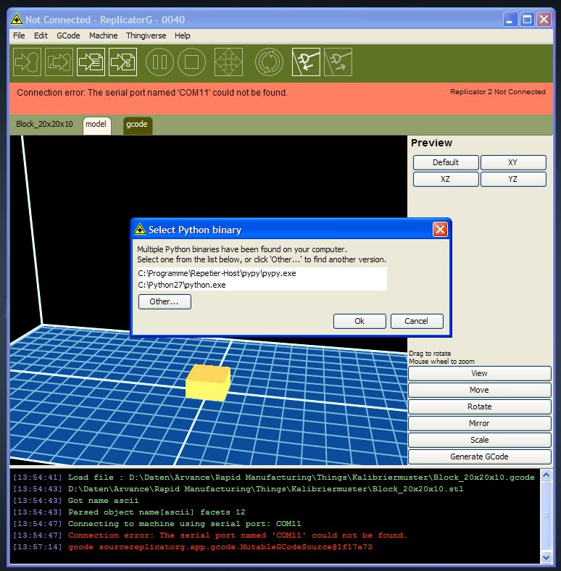Click the Scale button
The height and width of the screenshot is (571, 561).
(479, 440)
